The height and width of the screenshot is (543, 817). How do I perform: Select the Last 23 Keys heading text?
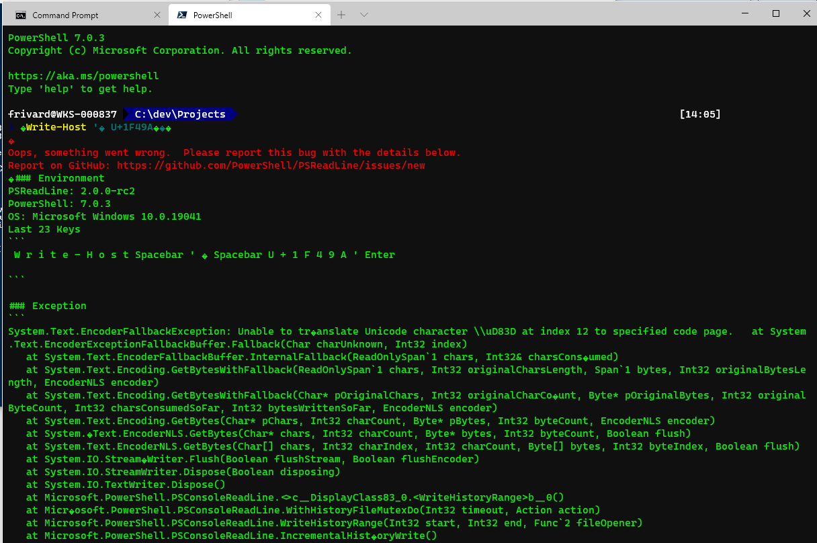coord(44,228)
